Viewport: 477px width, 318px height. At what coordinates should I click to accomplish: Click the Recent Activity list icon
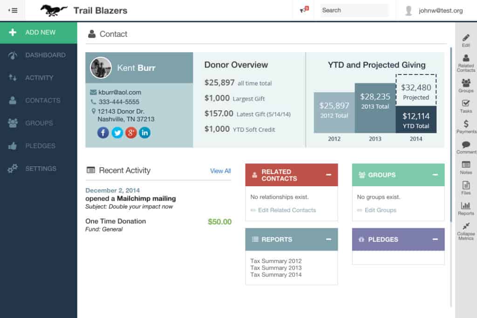91,170
